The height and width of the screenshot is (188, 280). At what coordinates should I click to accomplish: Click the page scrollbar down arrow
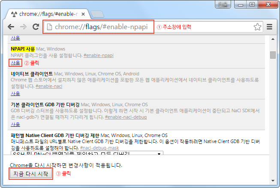pyautogui.click(x=273, y=181)
